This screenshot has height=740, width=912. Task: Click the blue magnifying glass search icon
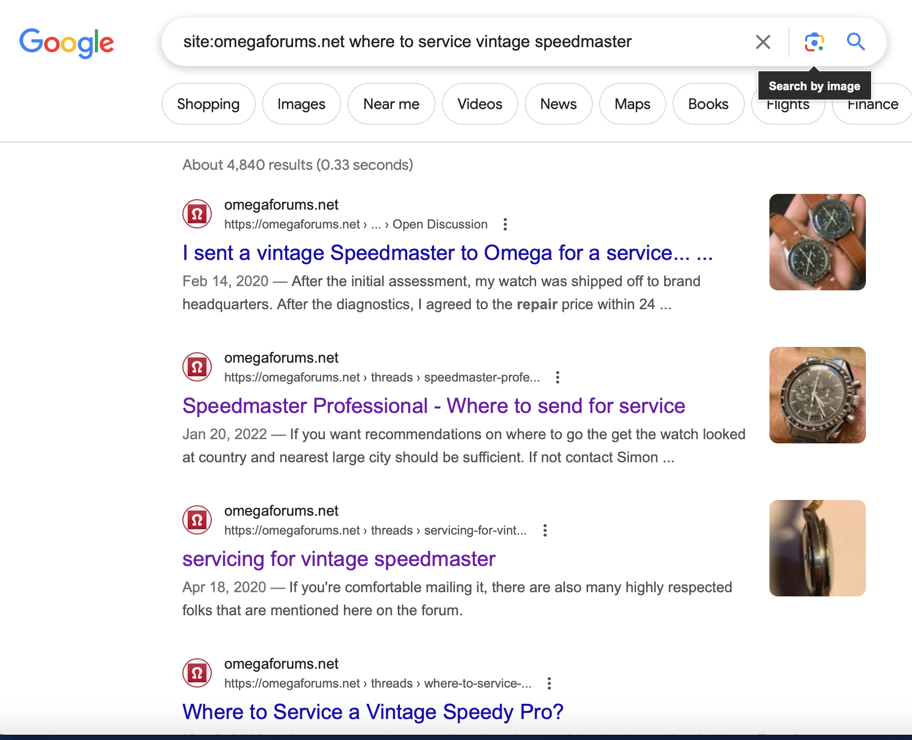[855, 42]
